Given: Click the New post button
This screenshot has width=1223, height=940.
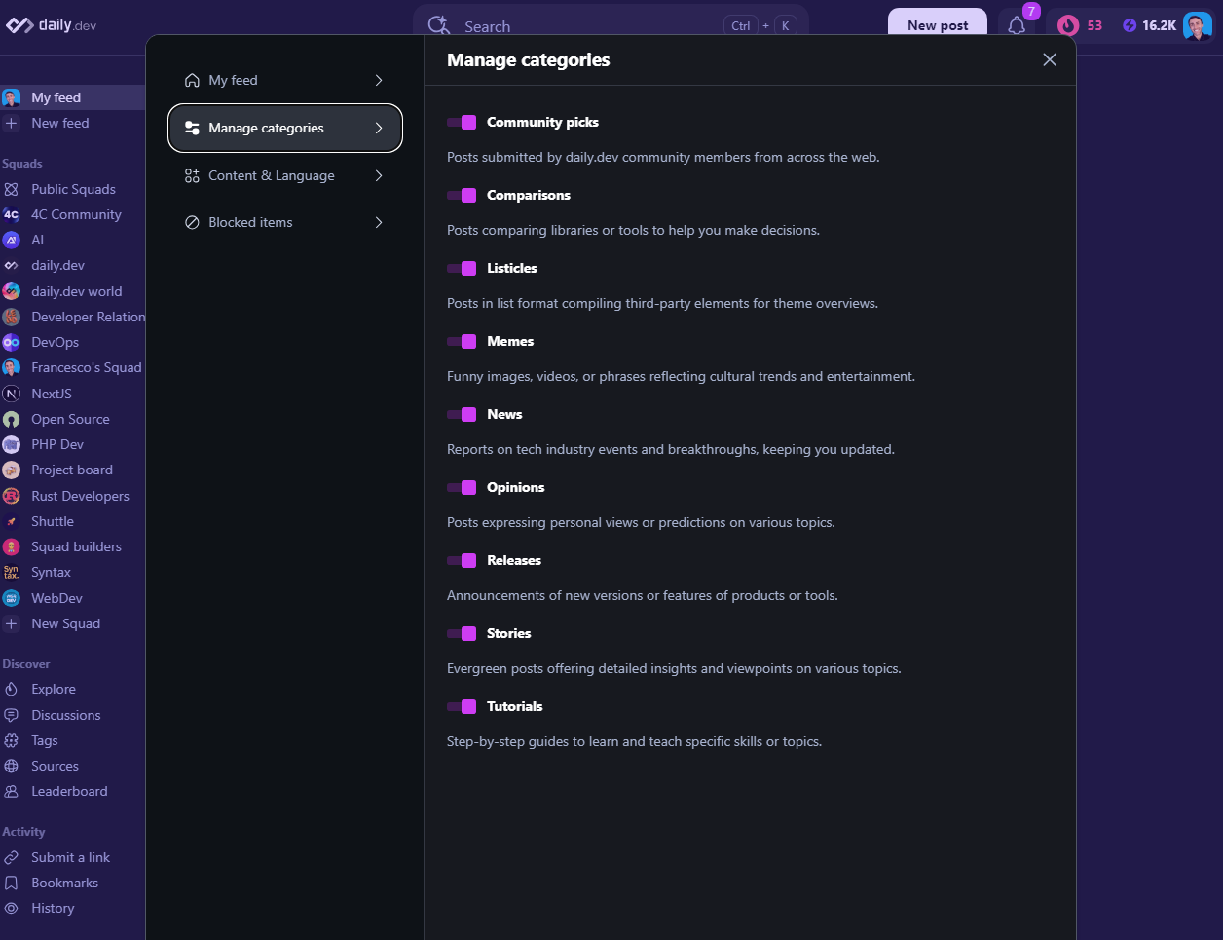Looking at the screenshot, I should [x=938, y=25].
